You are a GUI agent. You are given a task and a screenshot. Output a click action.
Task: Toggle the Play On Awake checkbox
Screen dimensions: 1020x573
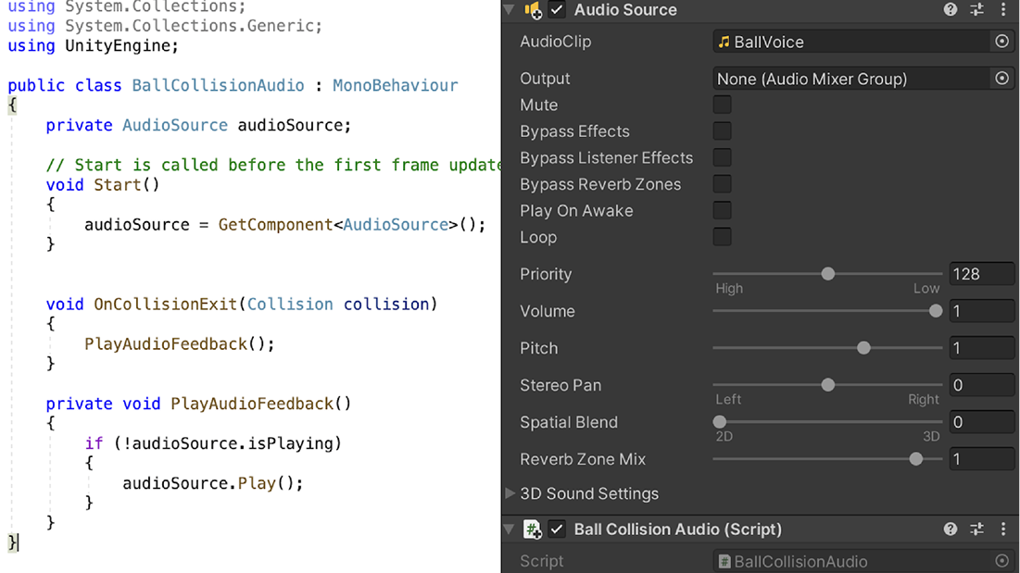[722, 210]
